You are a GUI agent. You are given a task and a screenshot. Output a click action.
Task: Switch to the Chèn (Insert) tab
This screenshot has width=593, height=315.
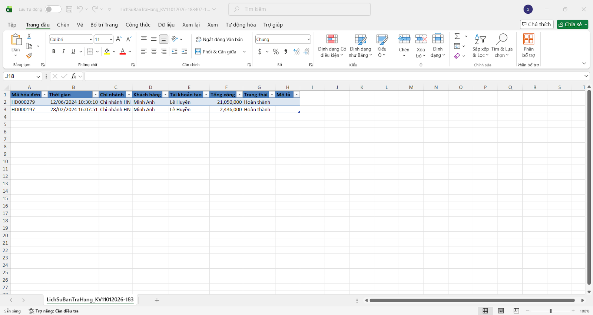coord(63,25)
